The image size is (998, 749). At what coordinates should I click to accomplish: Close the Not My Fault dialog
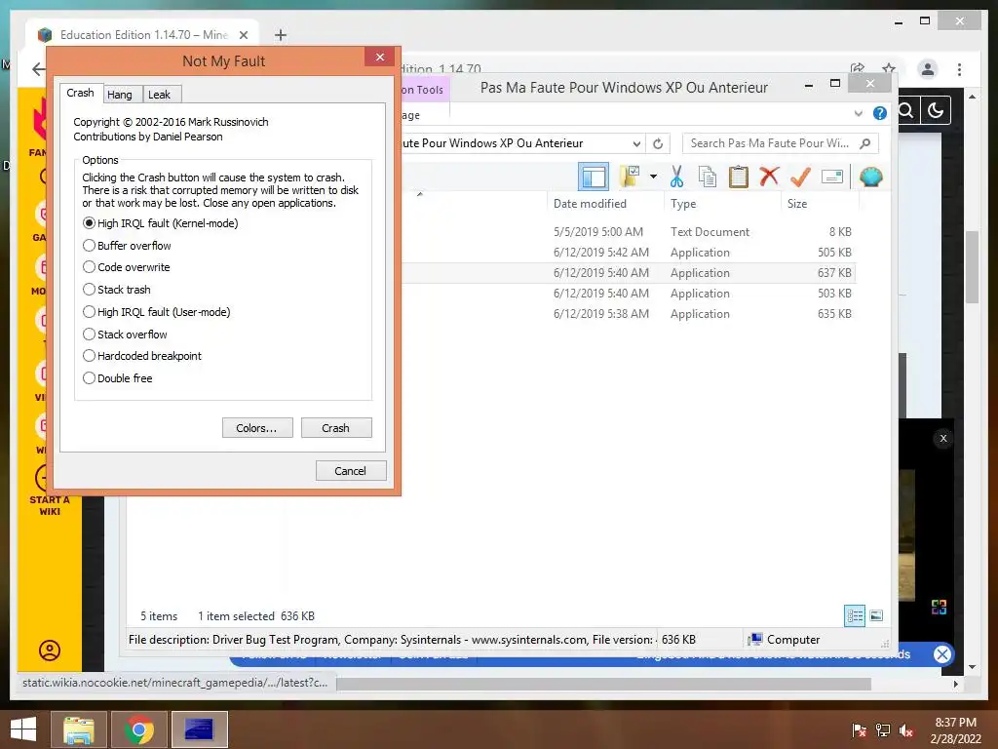tap(380, 57)
